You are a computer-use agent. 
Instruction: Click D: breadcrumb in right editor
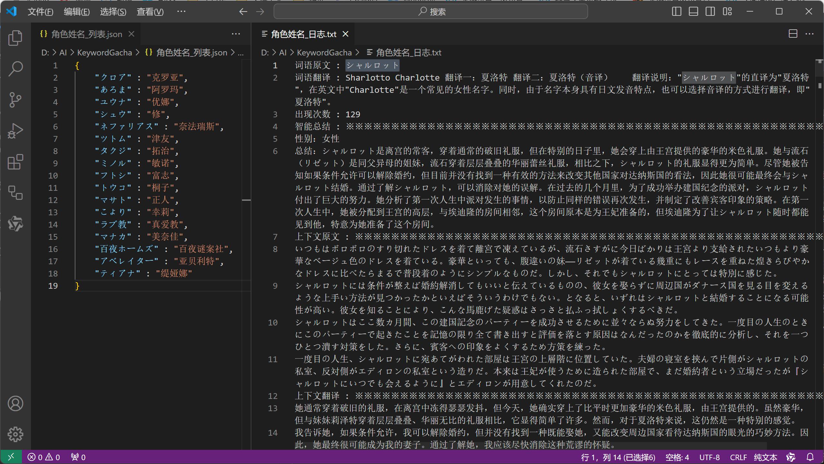[x=265, y=53]
